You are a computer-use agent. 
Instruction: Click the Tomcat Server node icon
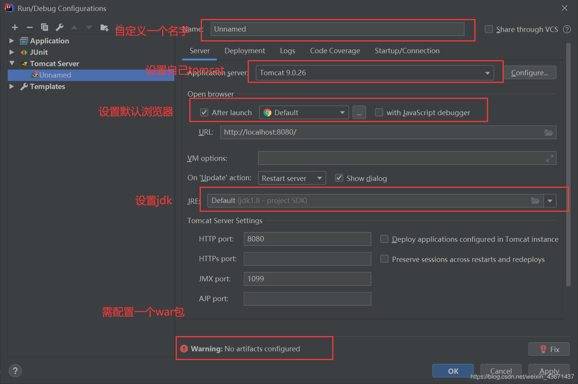[x=24, y=63]
